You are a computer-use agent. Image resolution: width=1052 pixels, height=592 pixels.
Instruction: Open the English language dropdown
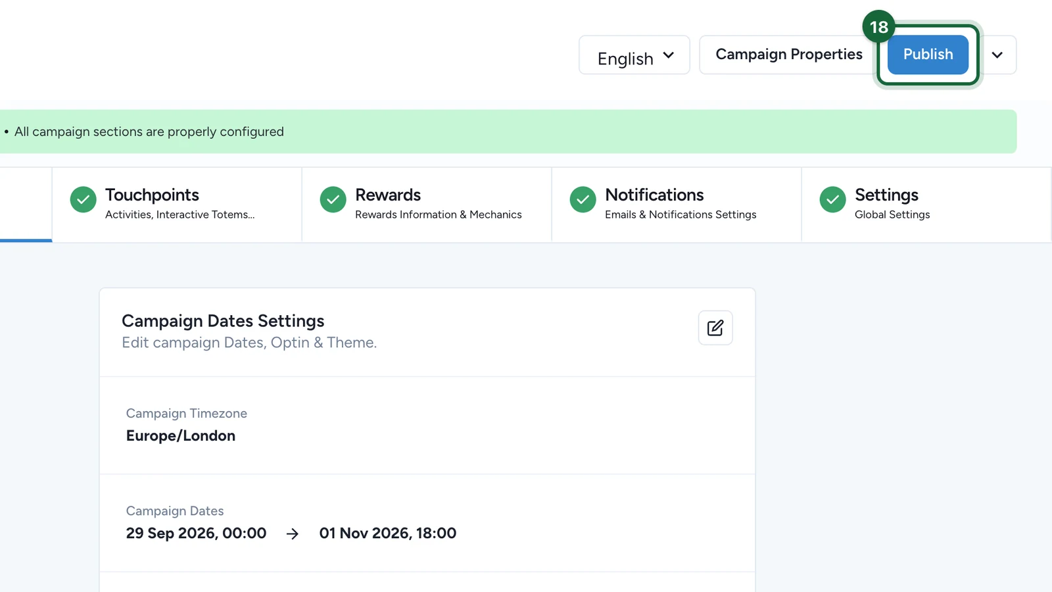(634, 55)
